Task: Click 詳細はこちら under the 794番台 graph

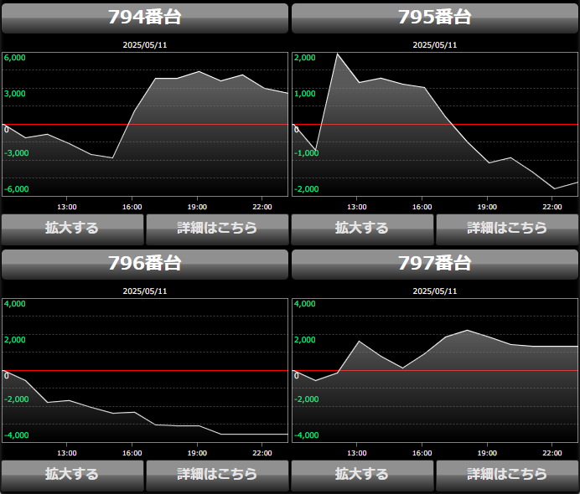Action: [217, 229]
